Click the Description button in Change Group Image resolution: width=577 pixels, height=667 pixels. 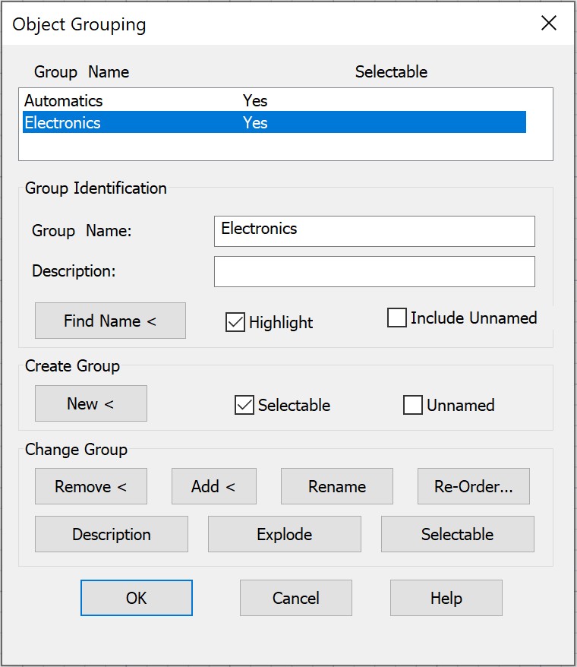pyautogui.click(x=111, y=534)
